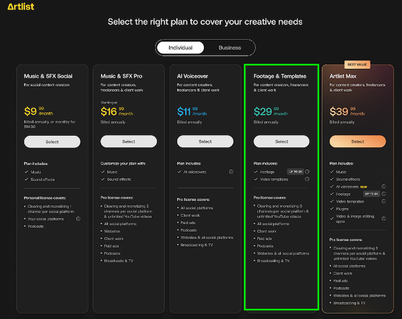Click the $39.99/month price
Image resolution: width=402 pixels, height=319 pixels.
(x=347, y=111)
